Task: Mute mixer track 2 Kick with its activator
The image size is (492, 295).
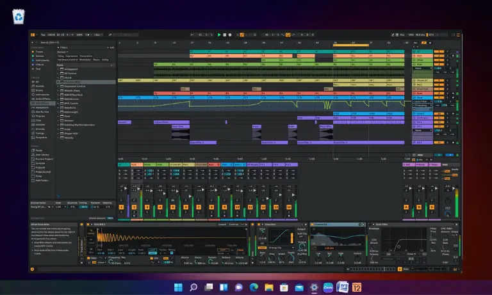Action: point(134,207)
